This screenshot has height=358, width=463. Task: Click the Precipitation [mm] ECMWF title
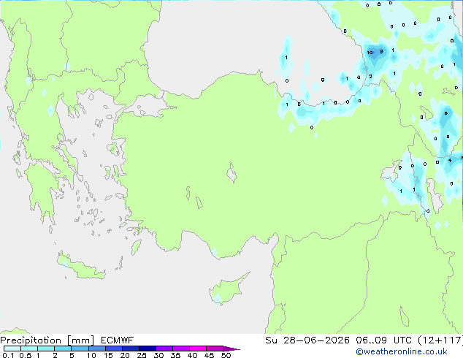67,340
